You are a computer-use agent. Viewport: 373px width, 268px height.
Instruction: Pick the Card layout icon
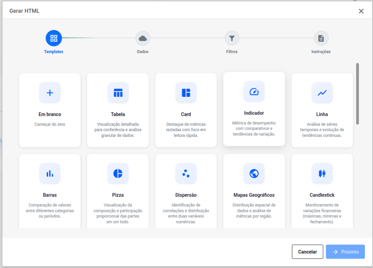(186, 92)
